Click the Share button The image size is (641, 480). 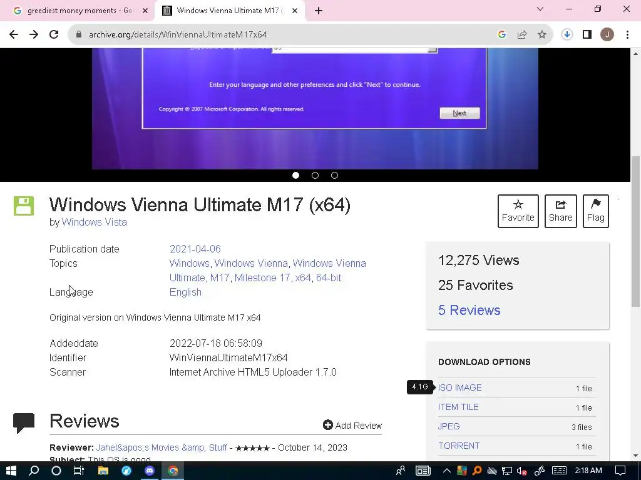pyautogui.click(x=560, y=211)
